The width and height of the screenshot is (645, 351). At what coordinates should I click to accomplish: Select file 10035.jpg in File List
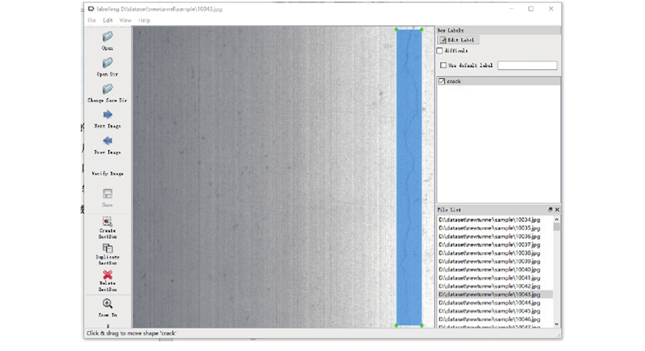click(x=489, y=229)
